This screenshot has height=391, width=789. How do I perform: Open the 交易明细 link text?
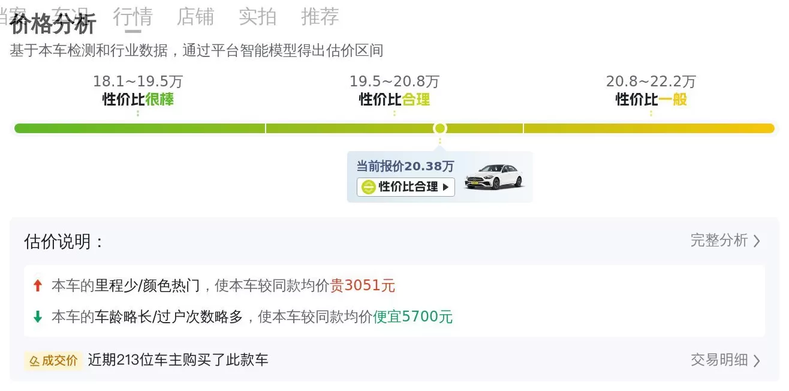click(x=719, y=360)
